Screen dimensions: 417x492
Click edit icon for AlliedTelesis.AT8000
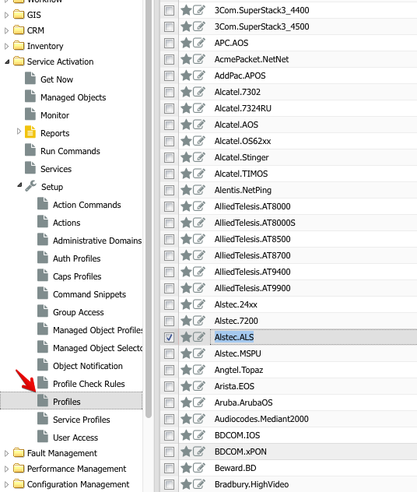coord(199,206)
